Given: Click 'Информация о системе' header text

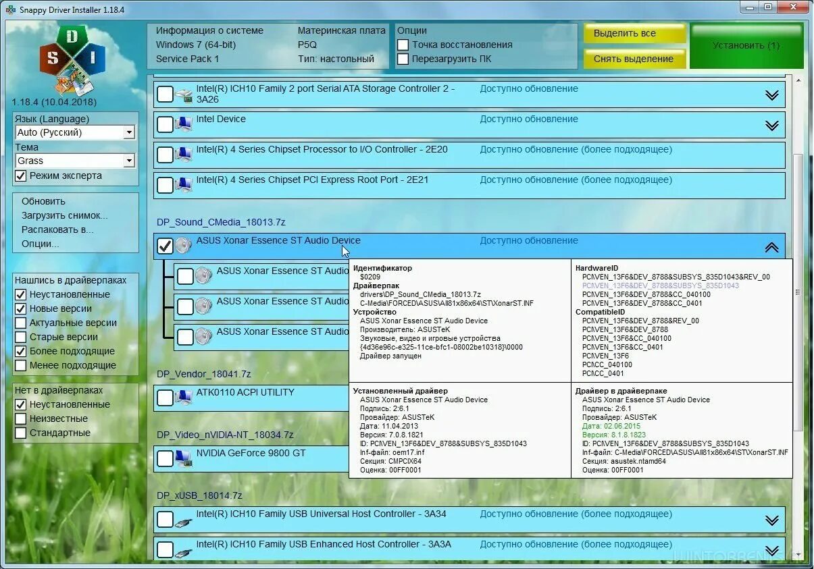Looking at the screenshot, I should pos(209,30).
